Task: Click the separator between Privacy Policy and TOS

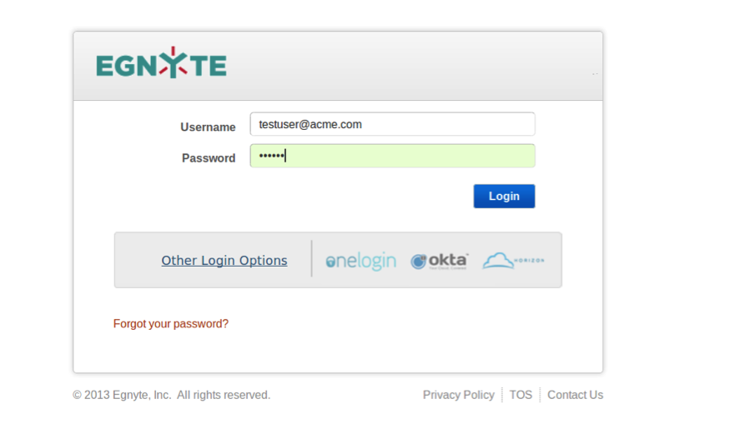Action: (x=502, y=395)
